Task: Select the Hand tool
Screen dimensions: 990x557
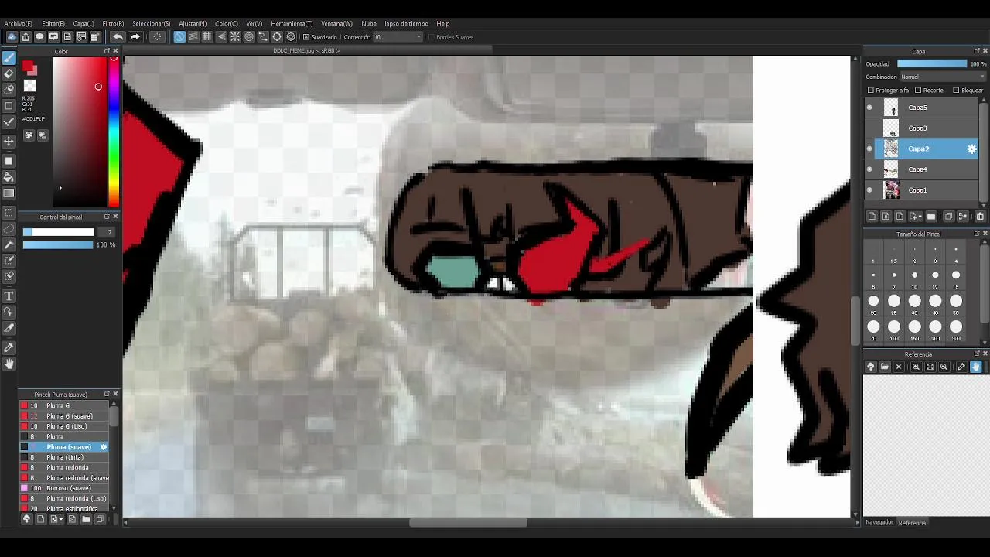Action: [9, 364]
